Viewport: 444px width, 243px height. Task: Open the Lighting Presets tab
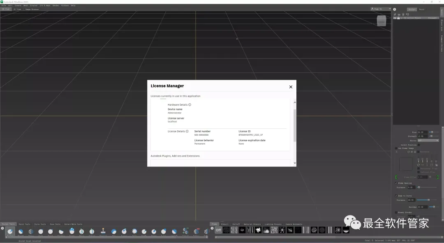(x=273, y=224)
